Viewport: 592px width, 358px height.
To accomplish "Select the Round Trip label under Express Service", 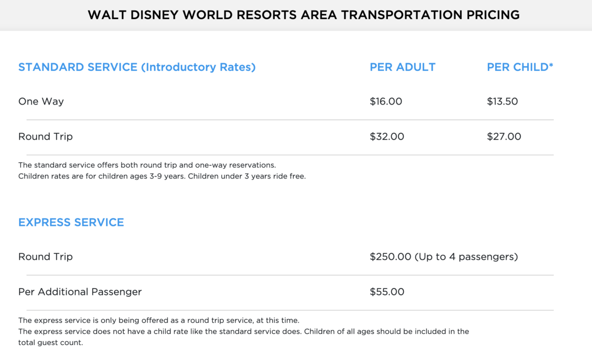I will coord(45,257).
